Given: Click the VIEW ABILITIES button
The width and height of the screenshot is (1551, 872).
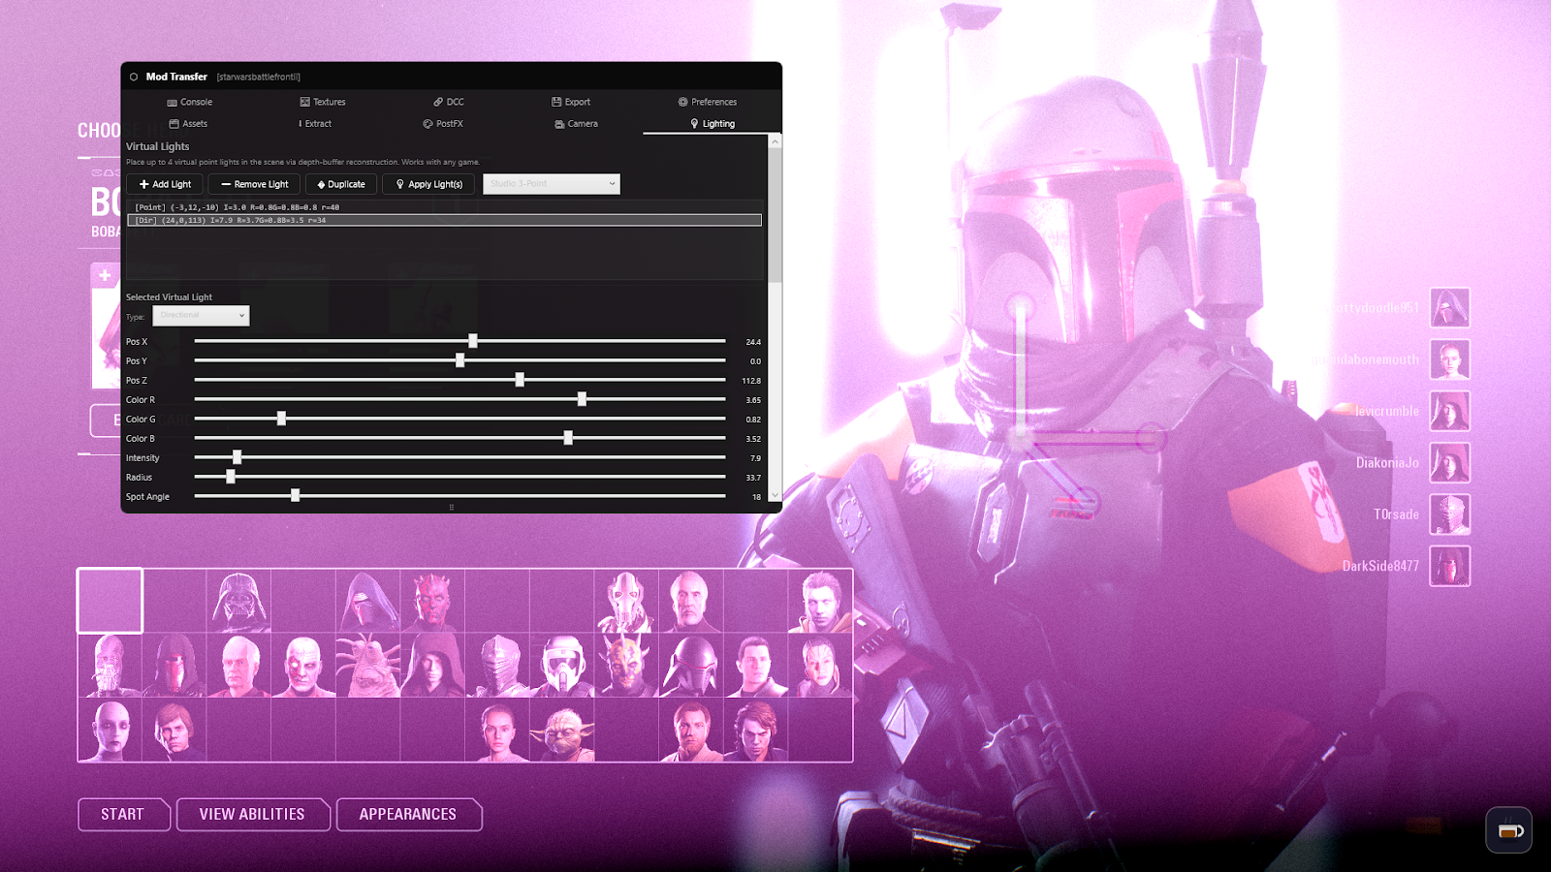Looking at the screenshot, I should pyautogui.click(x=253, y=814).
